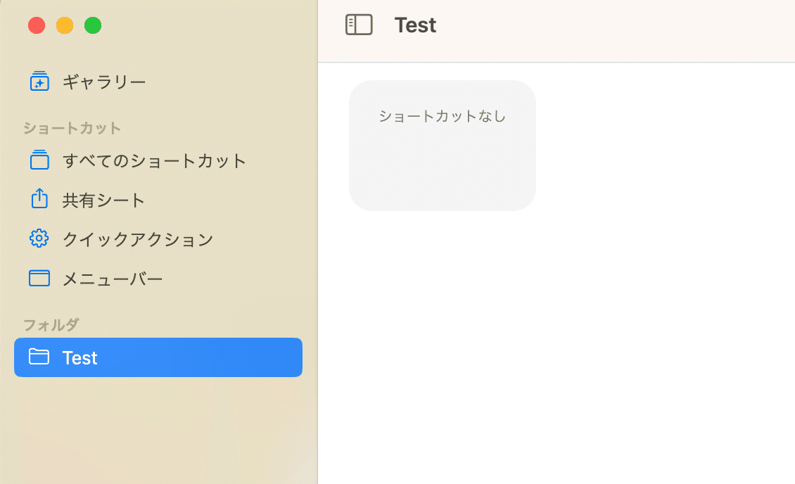795x484 pixels.
Task: Click the Test title in toolbar
Action: (x=415, y=25)
